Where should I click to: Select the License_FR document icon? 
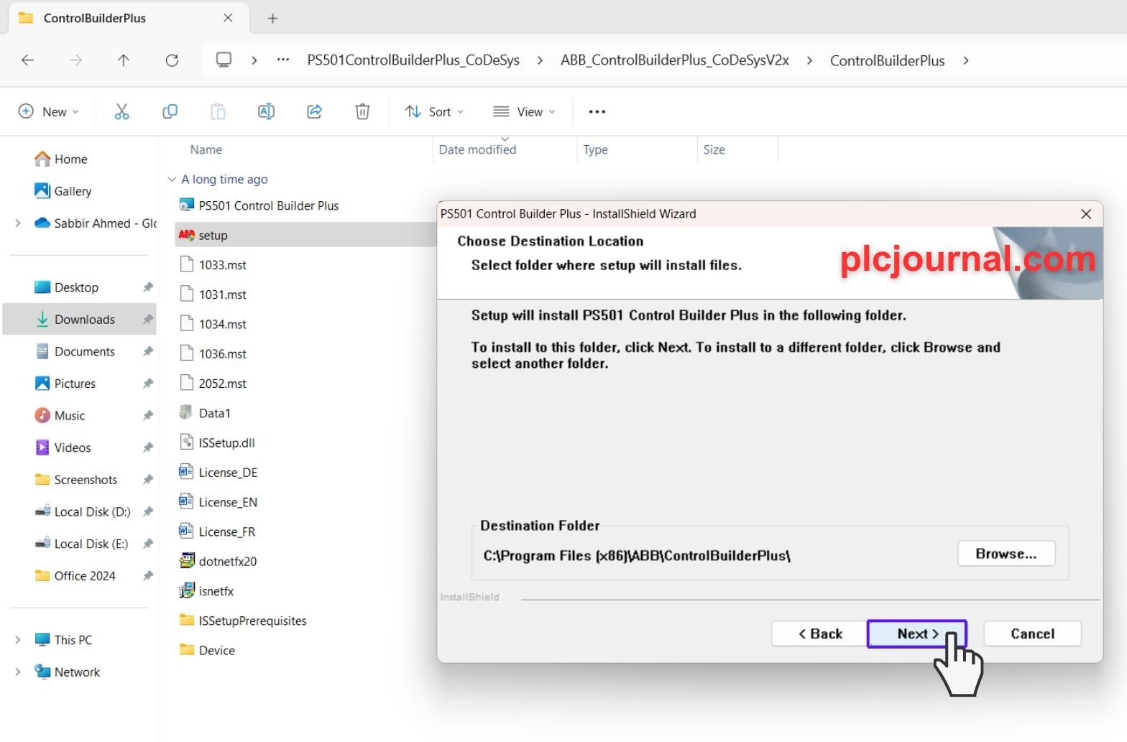pyautogui.click(x=186, y=531)
